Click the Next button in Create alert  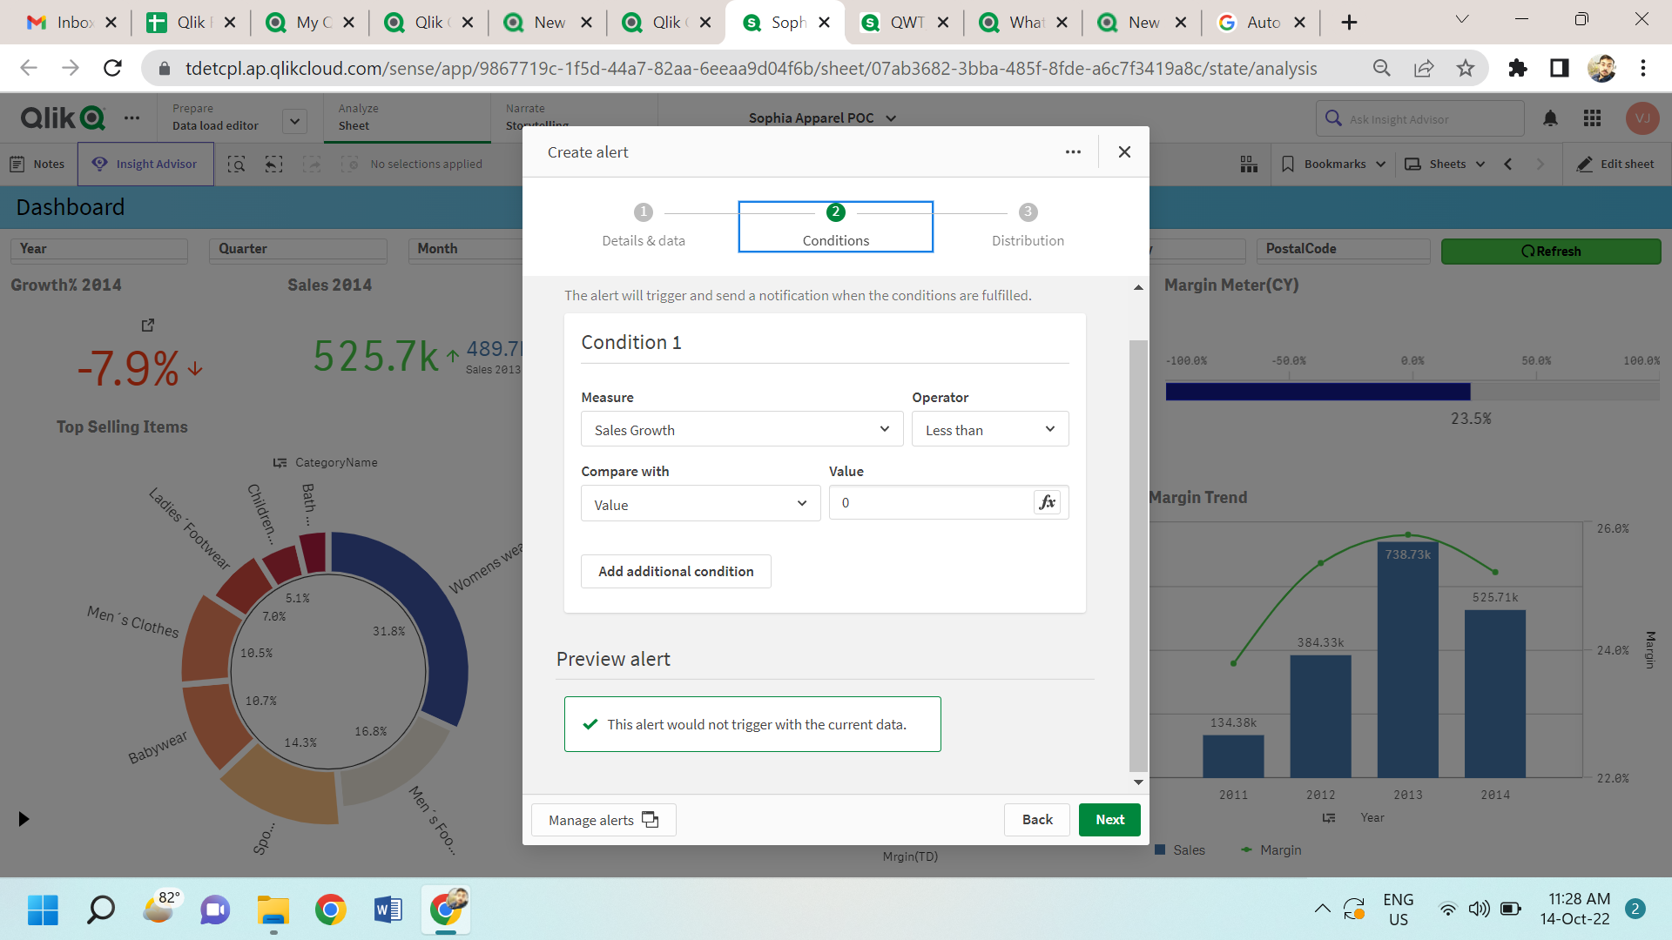click(1109, 819)
